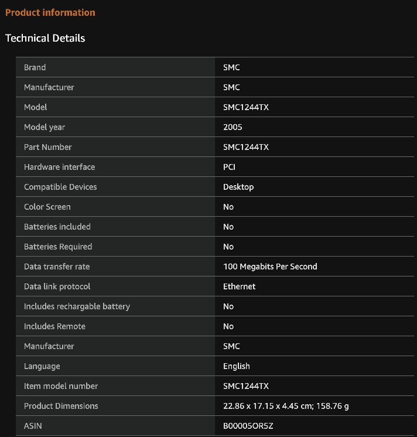The height and width of the screenshot is (437, 417).
Task: Click the No value for Batteries Required
Action: (228, 247)
